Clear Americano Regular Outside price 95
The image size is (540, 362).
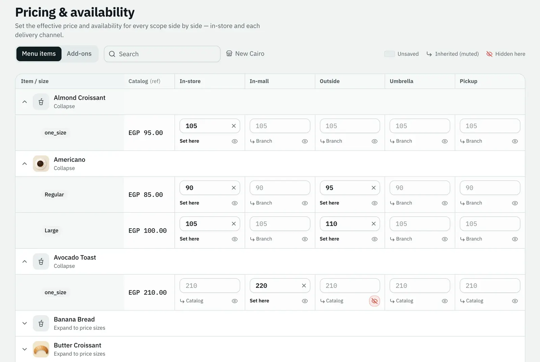pyautogui.click(x=374, y=188)
